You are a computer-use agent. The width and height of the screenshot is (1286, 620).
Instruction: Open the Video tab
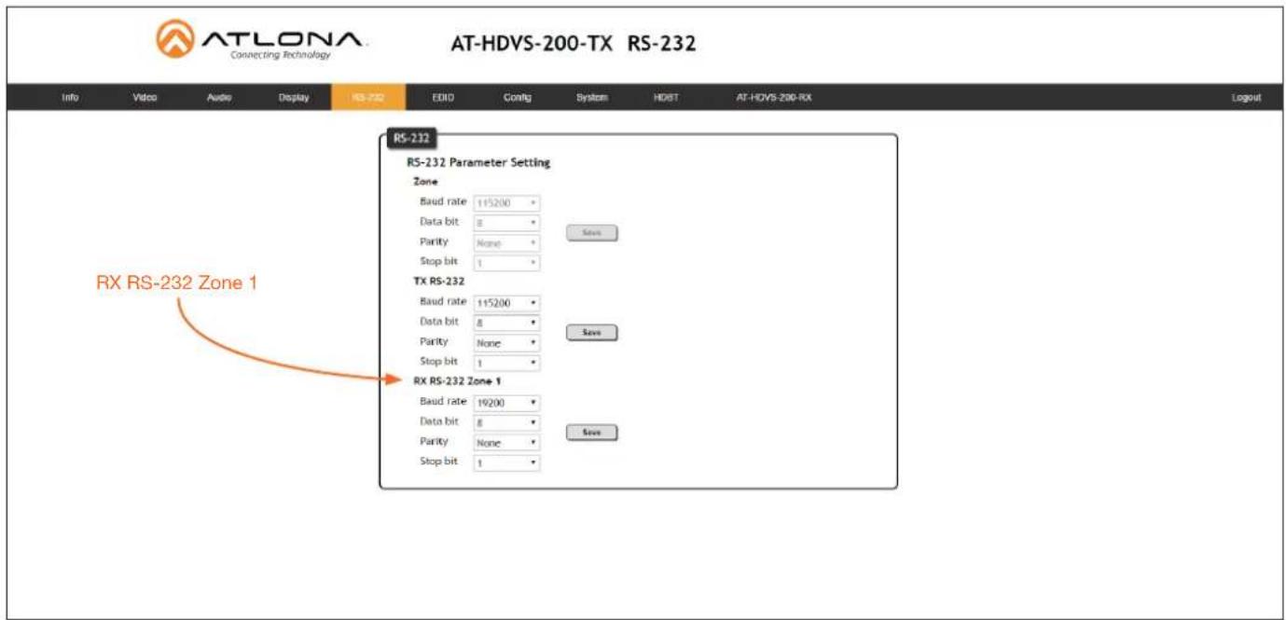coord(145,97)
